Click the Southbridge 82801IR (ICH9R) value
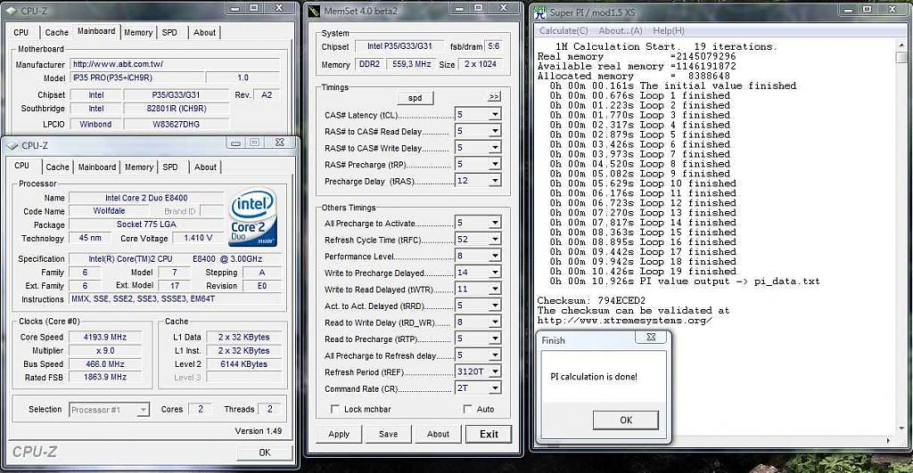 pyautogui.click(x=176, y=108)
